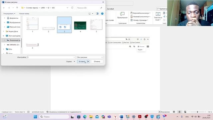Open Microsoft Teams from the taskbar

click(x=109, y=117)
